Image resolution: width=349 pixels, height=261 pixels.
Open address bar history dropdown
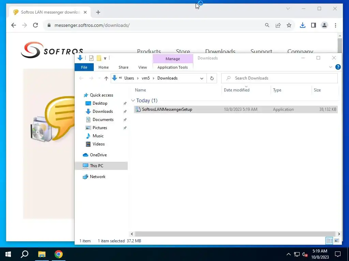[202, 79]
